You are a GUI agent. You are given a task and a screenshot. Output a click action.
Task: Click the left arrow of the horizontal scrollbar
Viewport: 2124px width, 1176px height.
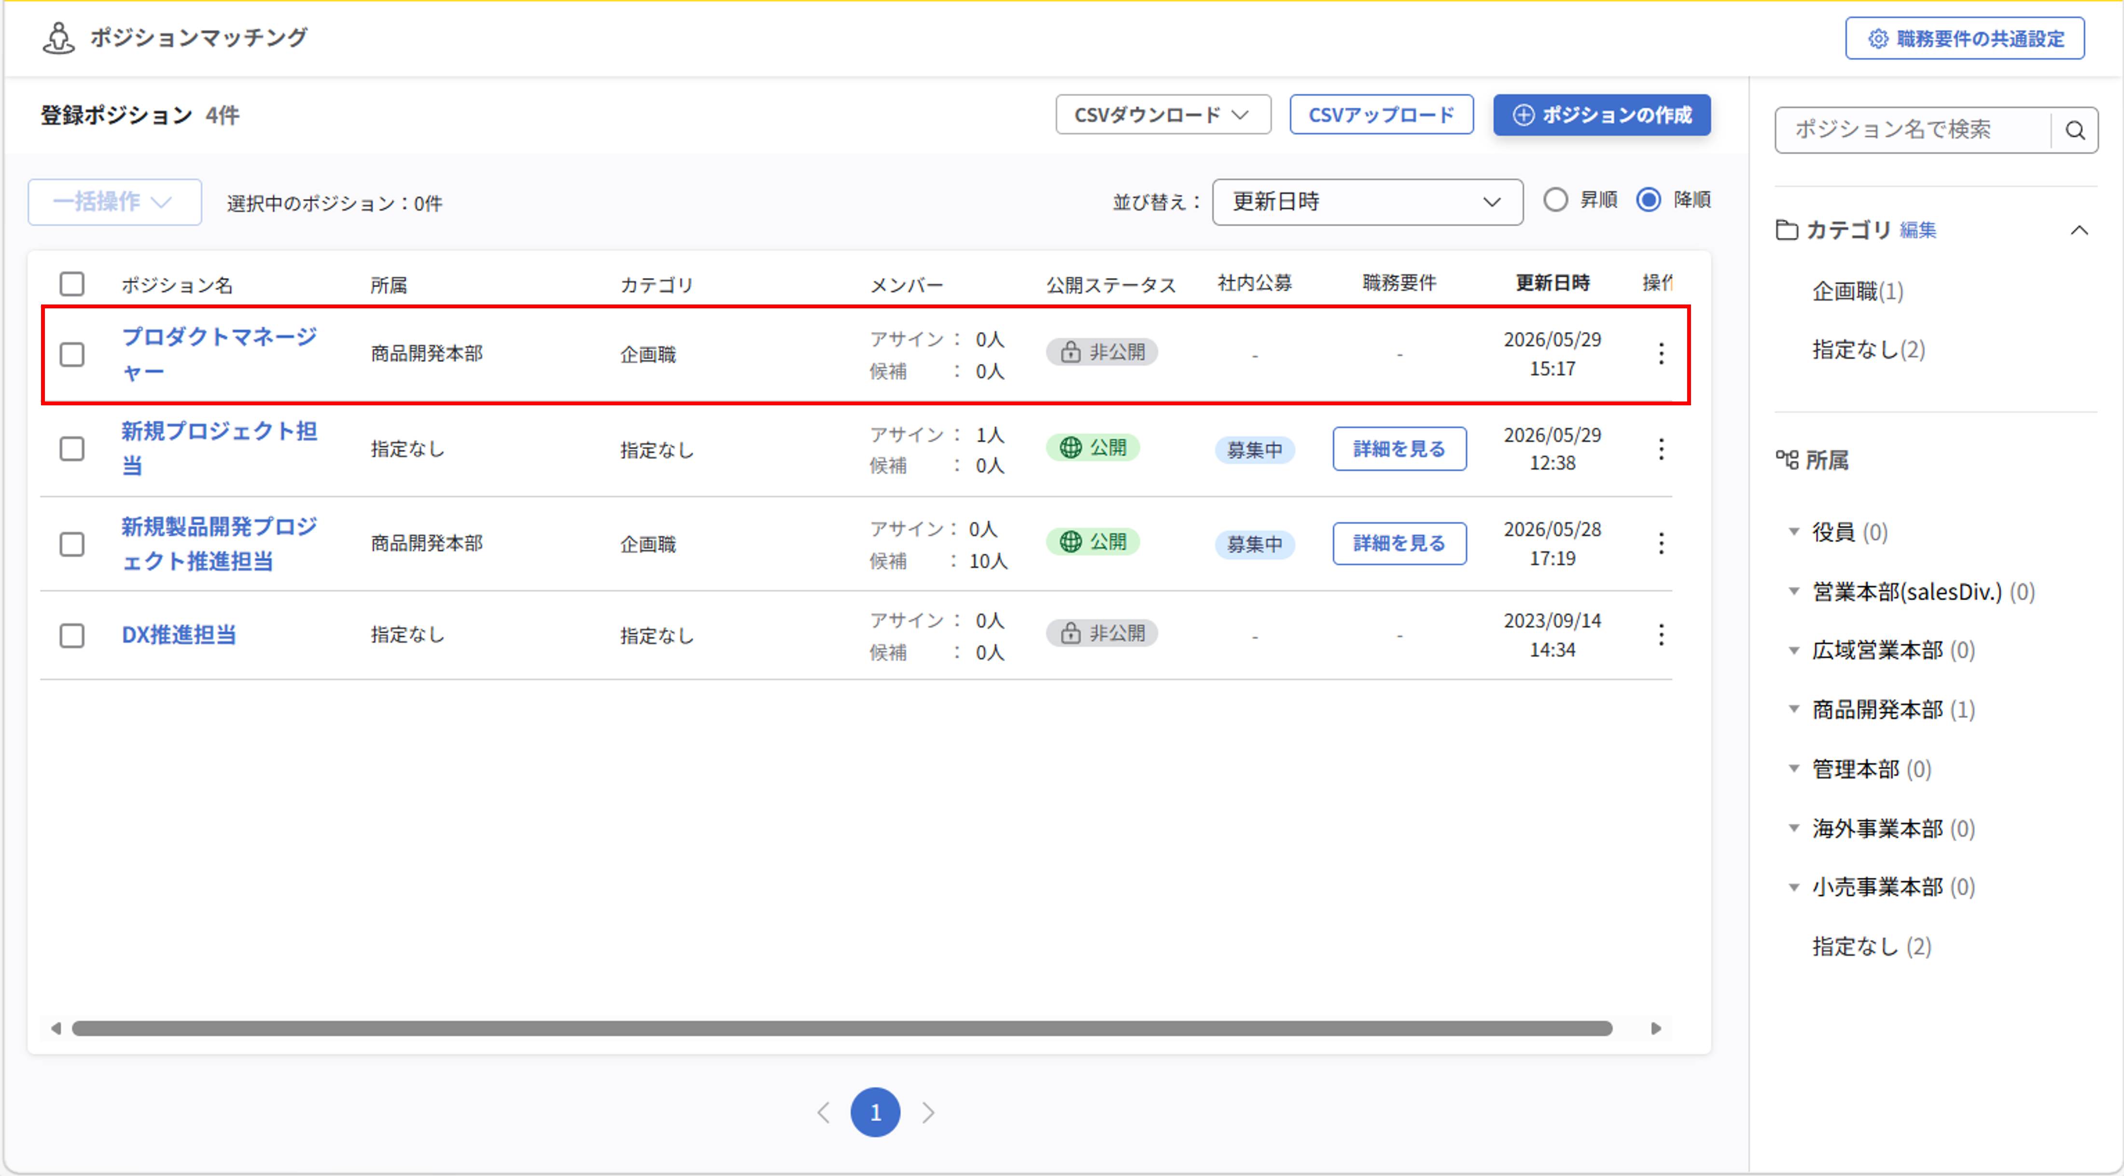tap(55, 1028)
